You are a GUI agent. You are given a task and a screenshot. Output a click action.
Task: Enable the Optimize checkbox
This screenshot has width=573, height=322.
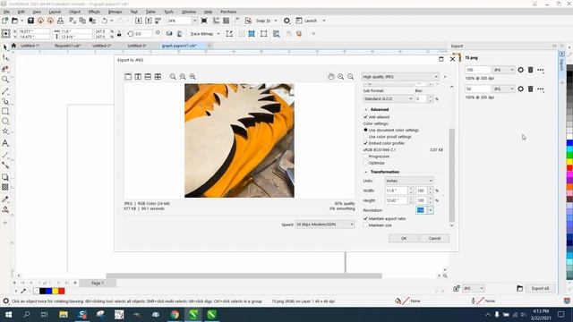(365, 163)
